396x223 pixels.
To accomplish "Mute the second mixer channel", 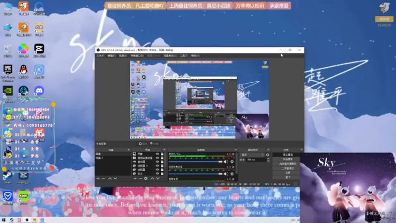I will point(226,174).
